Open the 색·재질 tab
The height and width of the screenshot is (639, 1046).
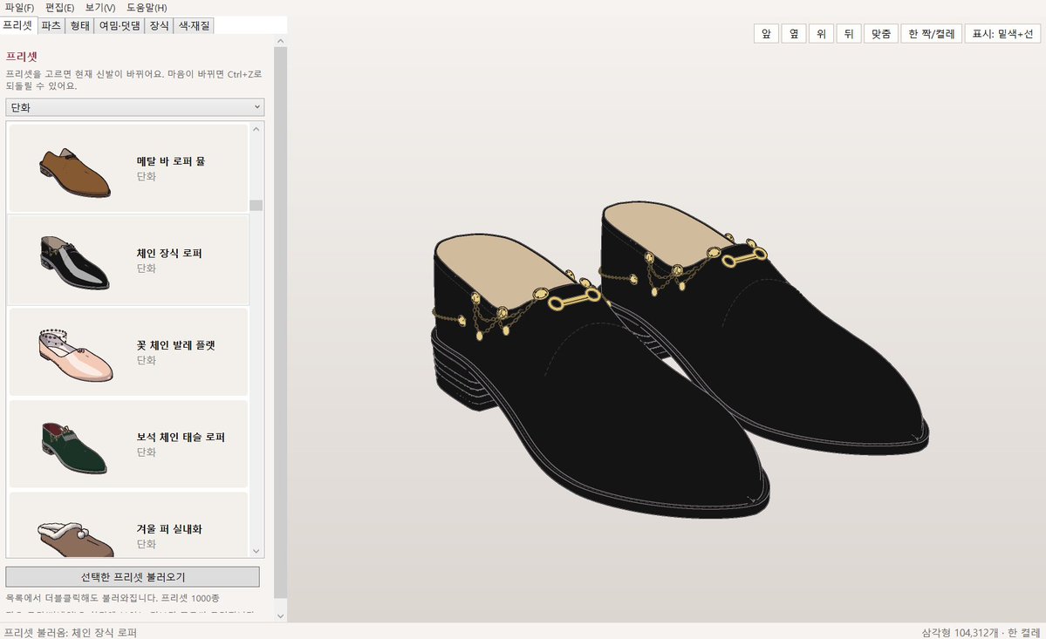pyautogui.click(x=195, y=26)
